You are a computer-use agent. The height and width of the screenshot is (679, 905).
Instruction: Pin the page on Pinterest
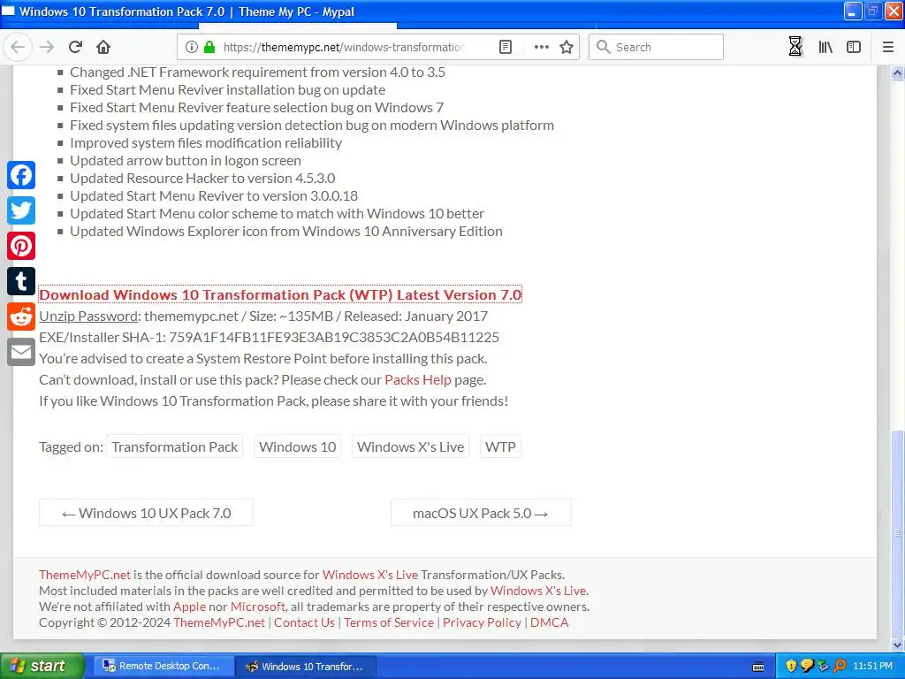coord(21,247)
